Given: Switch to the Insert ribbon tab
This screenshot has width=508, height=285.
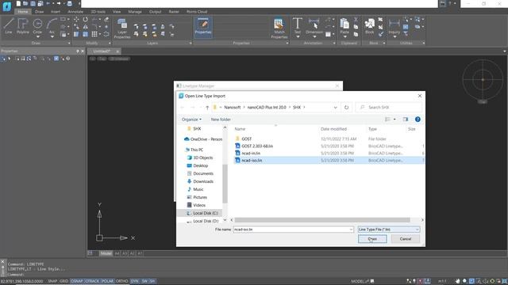Looking at the screenshot, I should (x=56, y=12).
